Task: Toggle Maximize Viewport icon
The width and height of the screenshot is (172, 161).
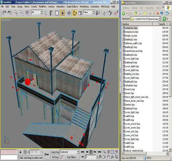Action: (x=117, y=157)
